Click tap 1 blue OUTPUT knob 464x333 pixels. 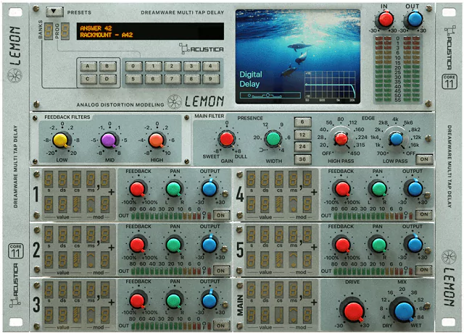click(210, 188)
